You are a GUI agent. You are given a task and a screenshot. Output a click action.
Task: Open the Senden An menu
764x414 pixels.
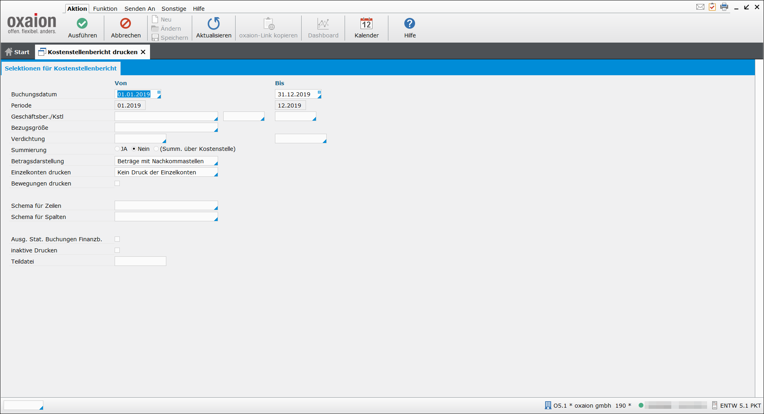click(x=140, y=9)
